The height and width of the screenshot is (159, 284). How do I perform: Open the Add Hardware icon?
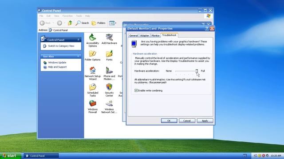[109, 39]
